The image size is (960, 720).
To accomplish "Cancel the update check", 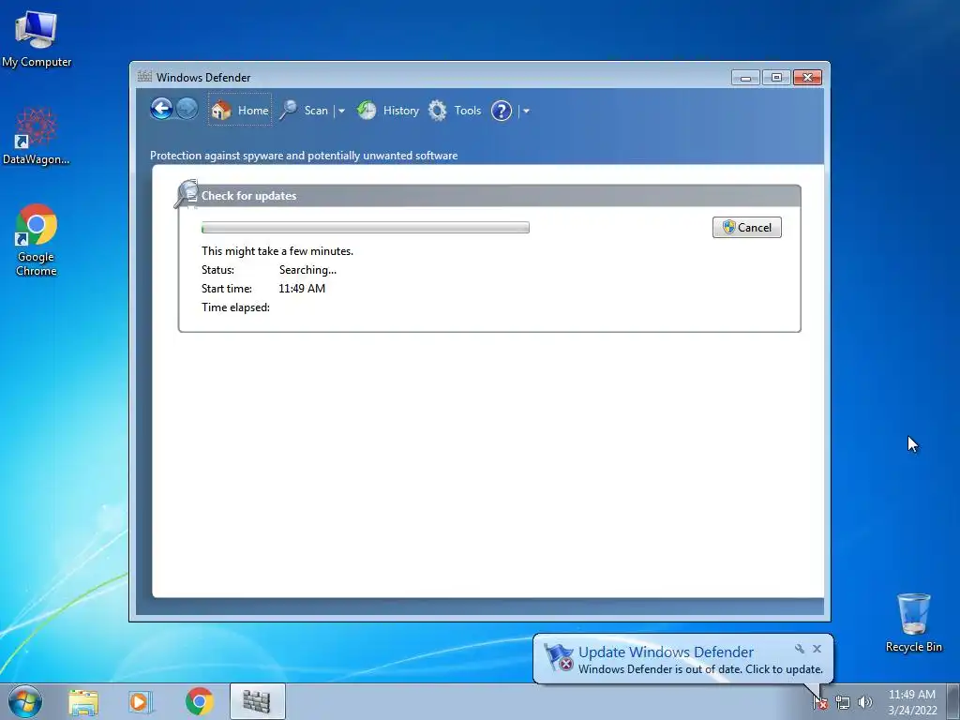I will 747,227.
